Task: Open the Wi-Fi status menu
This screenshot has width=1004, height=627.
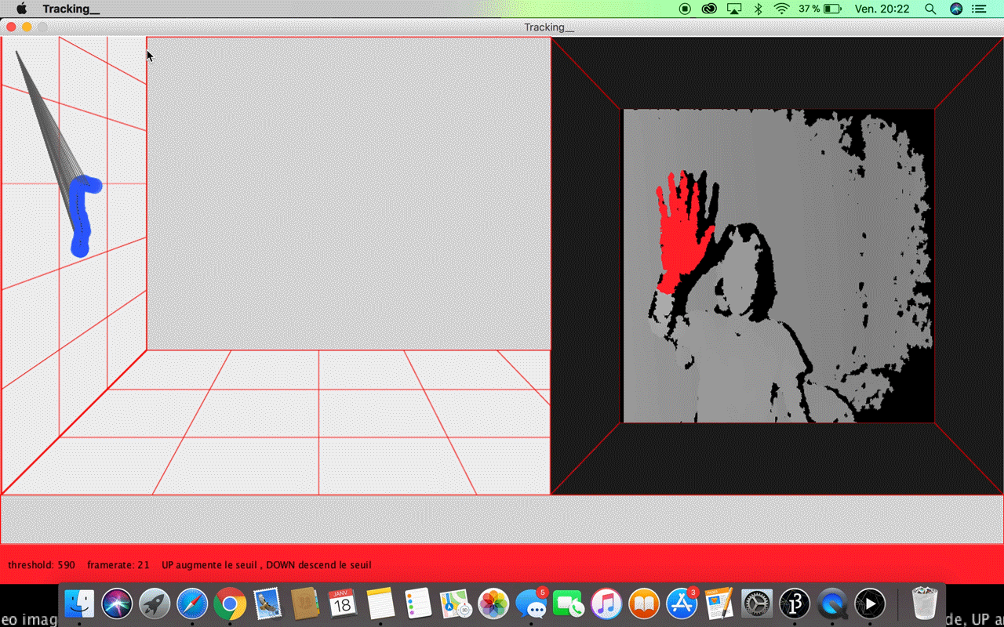Action: click(x=781, y=9)
